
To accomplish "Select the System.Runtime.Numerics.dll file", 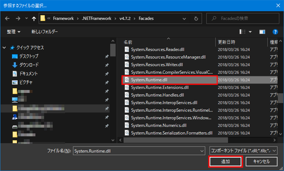I will click(159, 125).
